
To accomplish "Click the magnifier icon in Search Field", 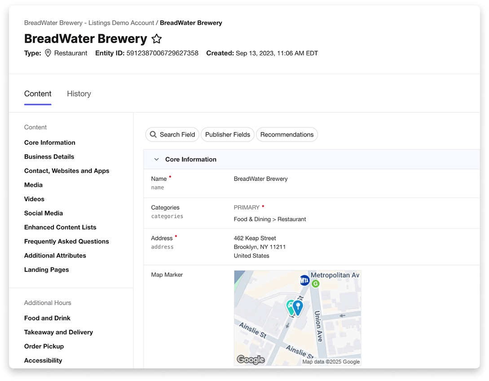I will (153, 134).
